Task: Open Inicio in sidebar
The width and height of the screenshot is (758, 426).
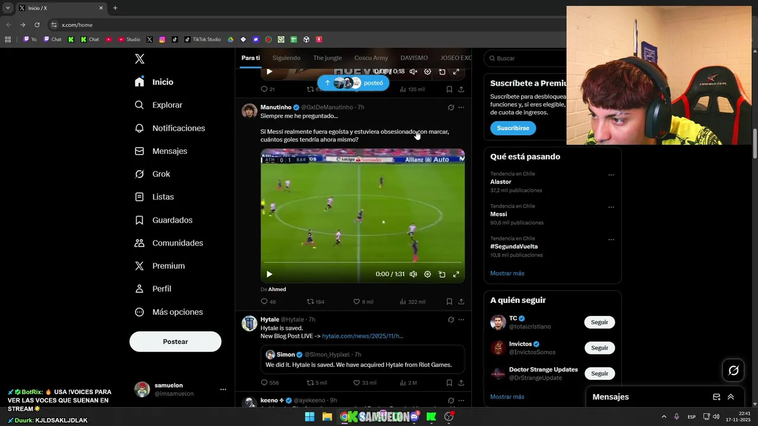Action: [154, 82]
